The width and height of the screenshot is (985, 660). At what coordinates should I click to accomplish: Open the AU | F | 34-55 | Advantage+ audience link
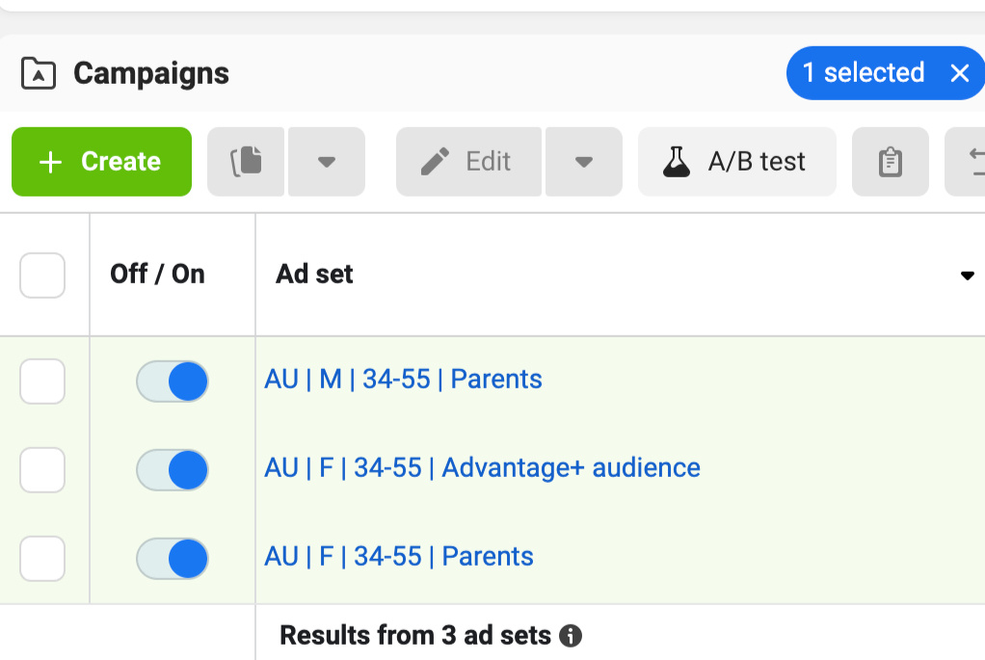coord(482,468)
